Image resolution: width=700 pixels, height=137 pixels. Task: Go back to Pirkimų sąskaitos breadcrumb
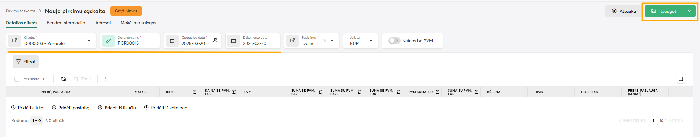click(x=21, y=11)
